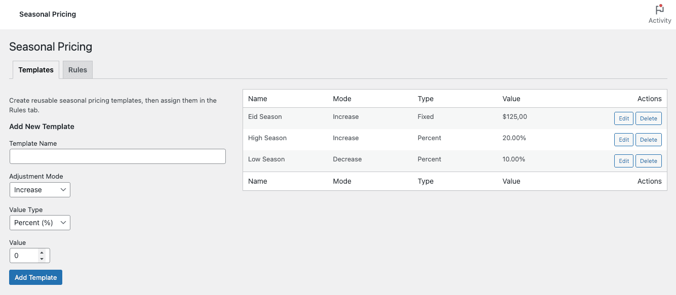The height and width of the screenshot is (295, 676).
Task: Click inside the Value number field
Action: click(x=24, y=256)
